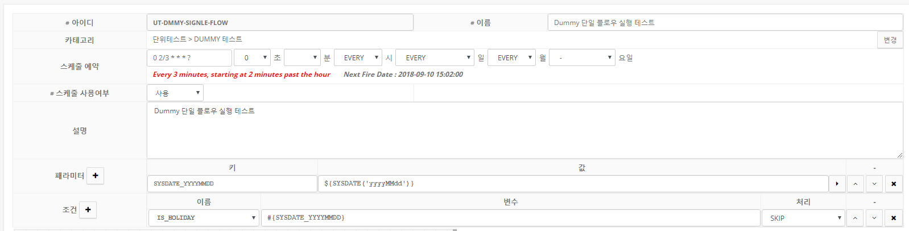Click the # 스케줄 사용여부 label
The width and height of the screenshot is (909, 231).
80,93
